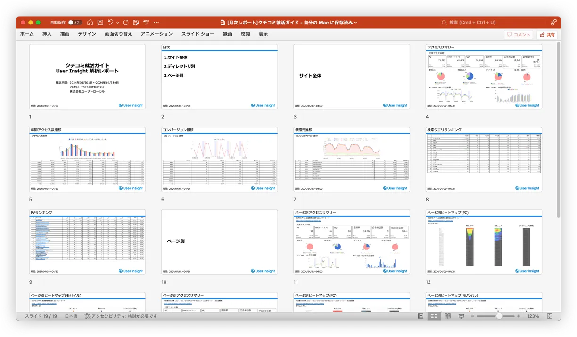Fit slides to window icon
This screenshot has height=337, width=577.
(x=549, y=316)
